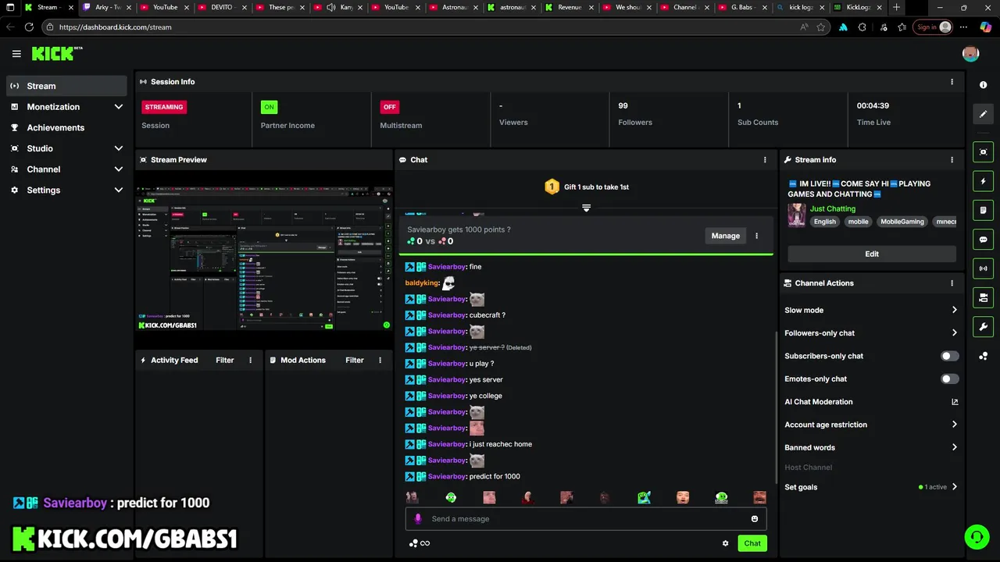Toggle the chat bubble panel icon in sidebar

coord(984,240)
